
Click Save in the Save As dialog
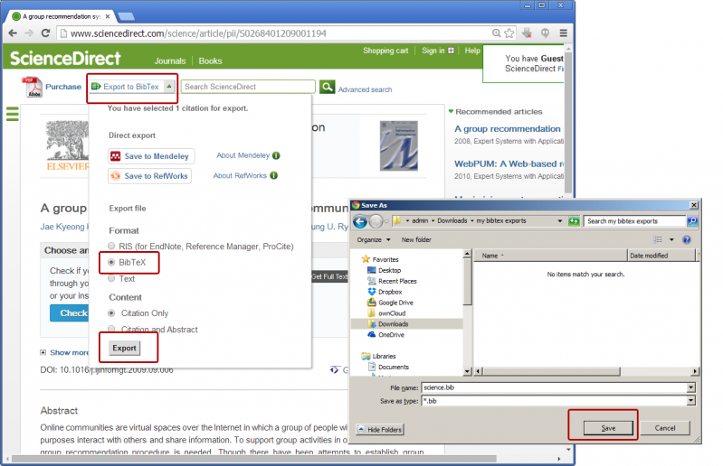pos(608,428)
